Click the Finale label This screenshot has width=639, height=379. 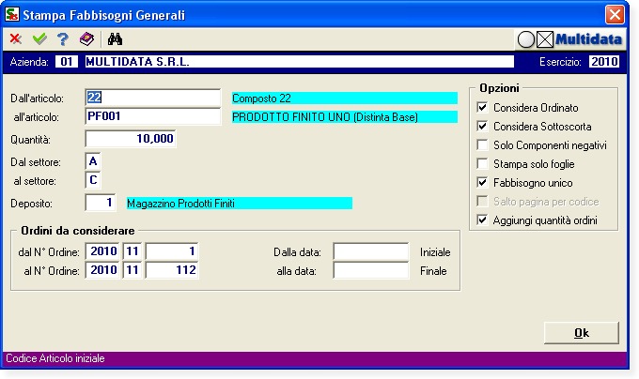pos(433,271)
